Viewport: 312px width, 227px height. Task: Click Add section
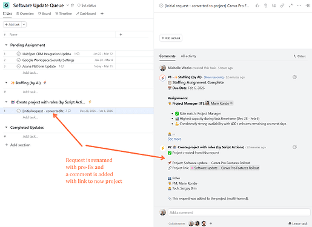[18, 145]
